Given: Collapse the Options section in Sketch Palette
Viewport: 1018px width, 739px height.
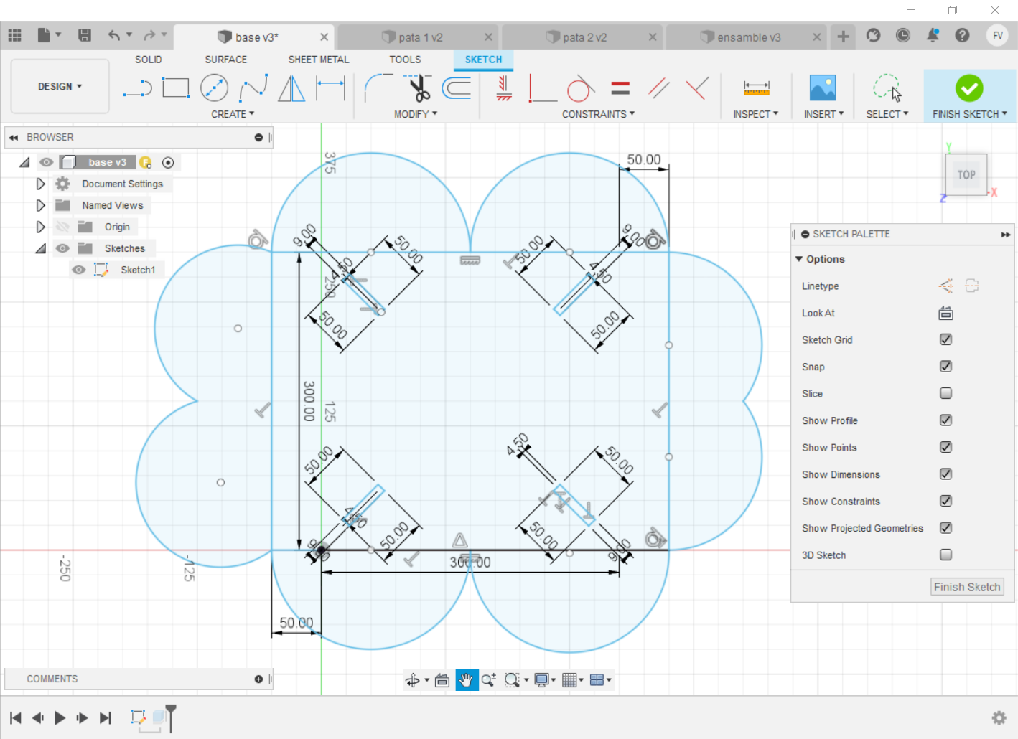Looking at the screenshot, I should (x=799, y=259).
